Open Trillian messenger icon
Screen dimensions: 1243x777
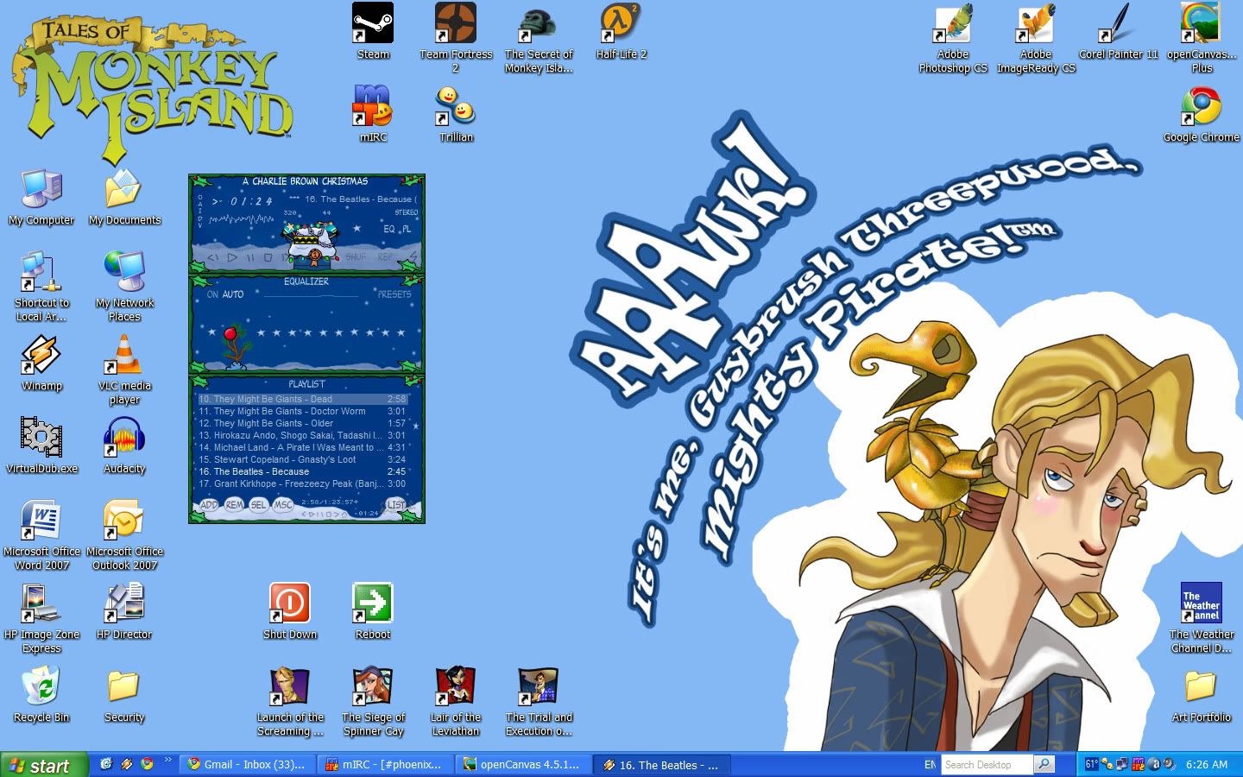[456, 114]
